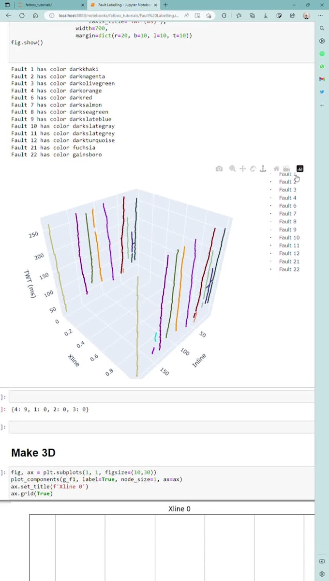Click 'Fault 12 has color darkturquoise' output
The width and height of the screenshot is (329, 581).
[63, 140]
